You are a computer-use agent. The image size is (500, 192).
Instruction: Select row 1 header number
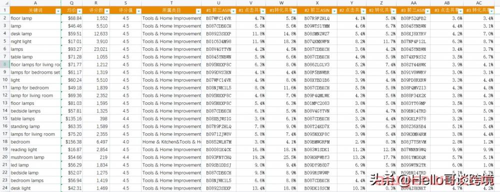click(x=5, y=10)
